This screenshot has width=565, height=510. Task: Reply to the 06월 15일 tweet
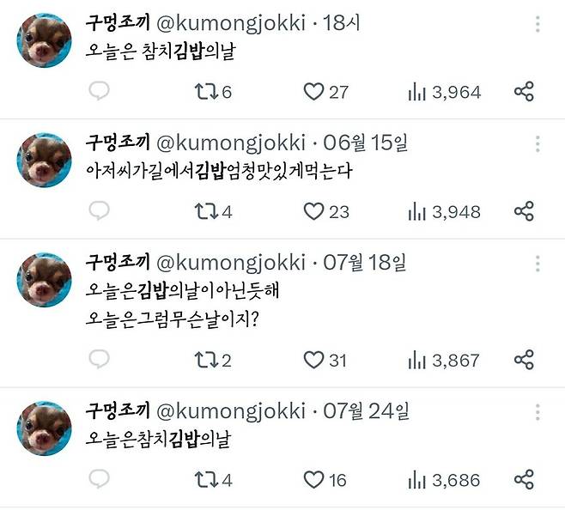[x=99, y=210]
